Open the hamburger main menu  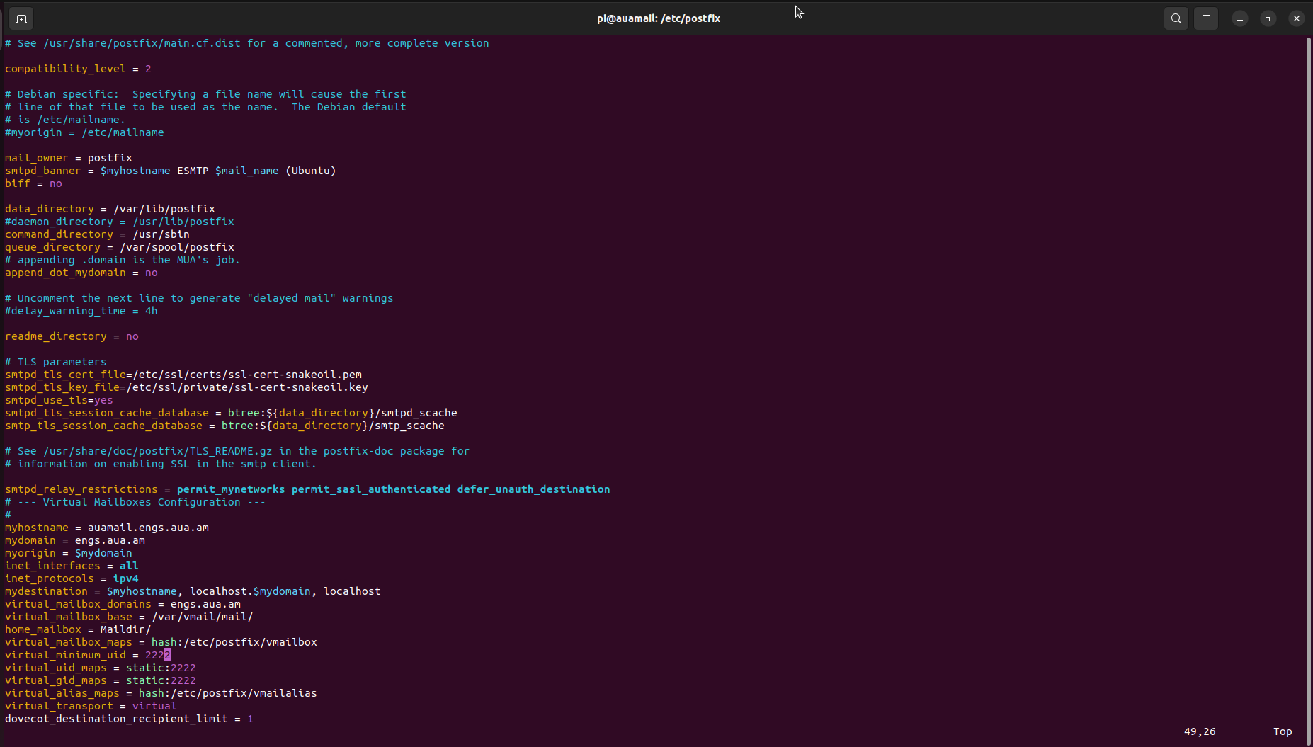pos(1206,18)
